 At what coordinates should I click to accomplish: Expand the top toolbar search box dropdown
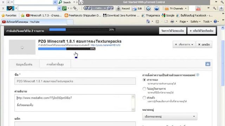[55, 2]
